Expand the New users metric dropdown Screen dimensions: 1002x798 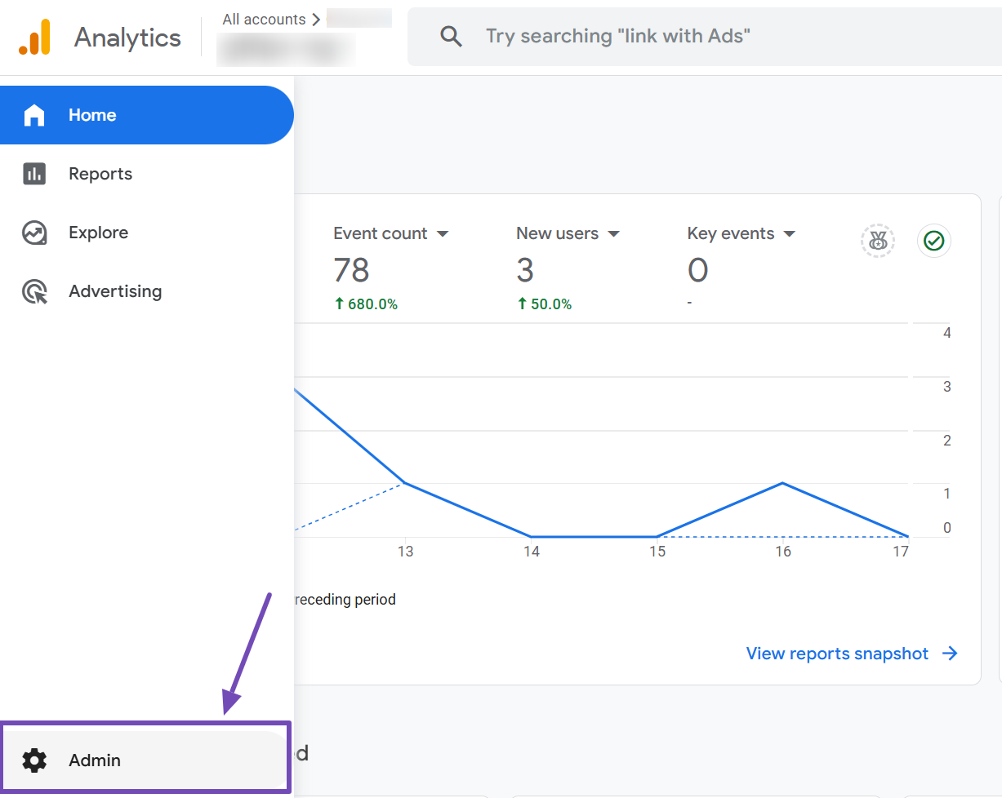click(614, 234)
